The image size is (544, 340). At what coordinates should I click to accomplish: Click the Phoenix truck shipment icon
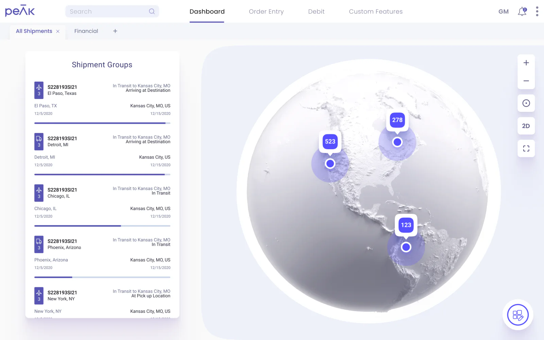39,244
